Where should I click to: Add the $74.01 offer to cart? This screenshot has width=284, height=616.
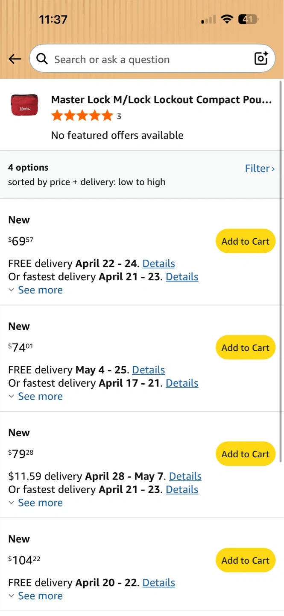[245, 348]
